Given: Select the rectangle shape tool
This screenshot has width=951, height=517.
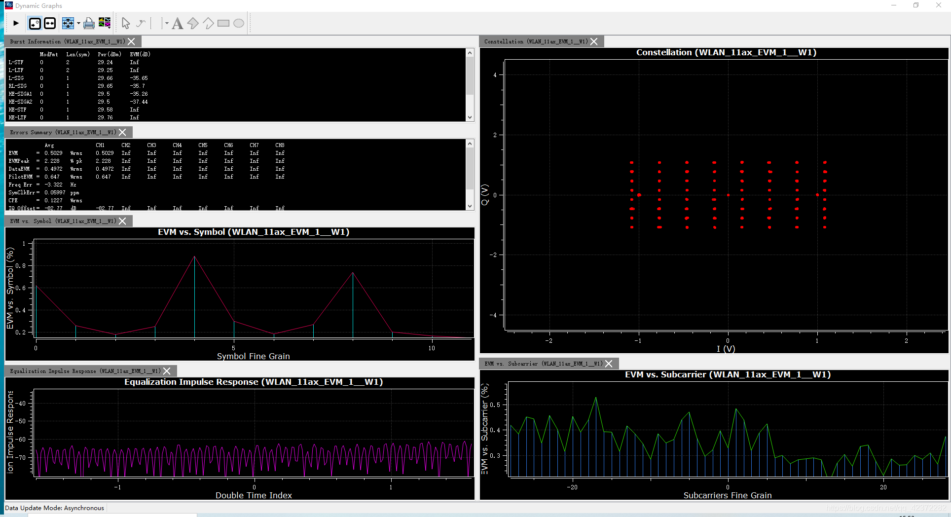Looking at the screenshot, I should 223,23.
